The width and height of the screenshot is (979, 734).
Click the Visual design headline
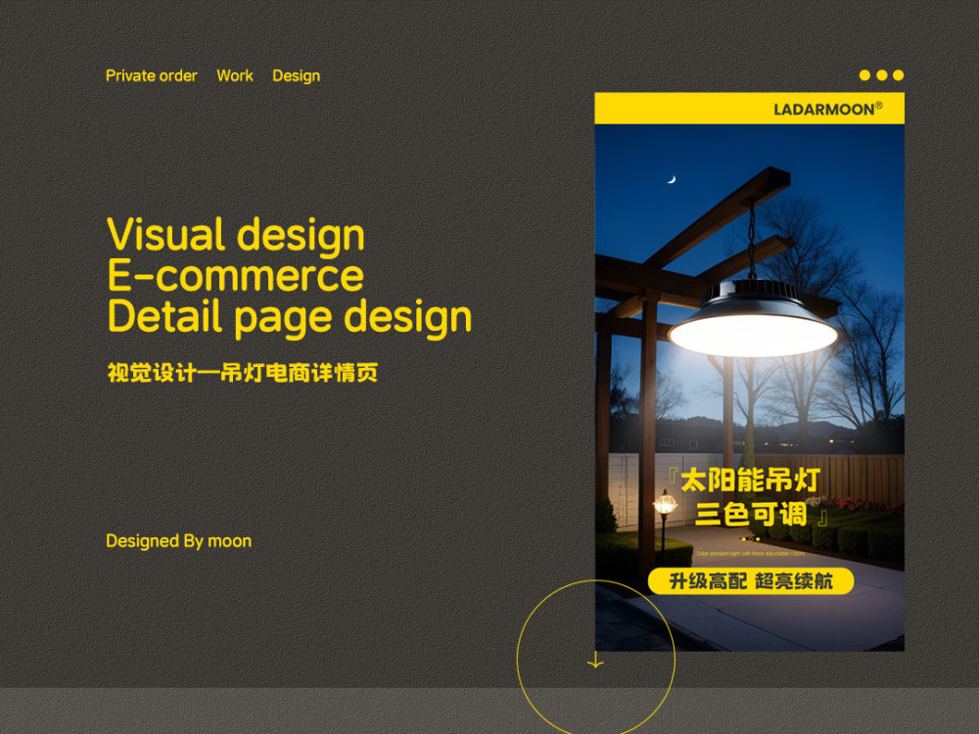(235, 235)
